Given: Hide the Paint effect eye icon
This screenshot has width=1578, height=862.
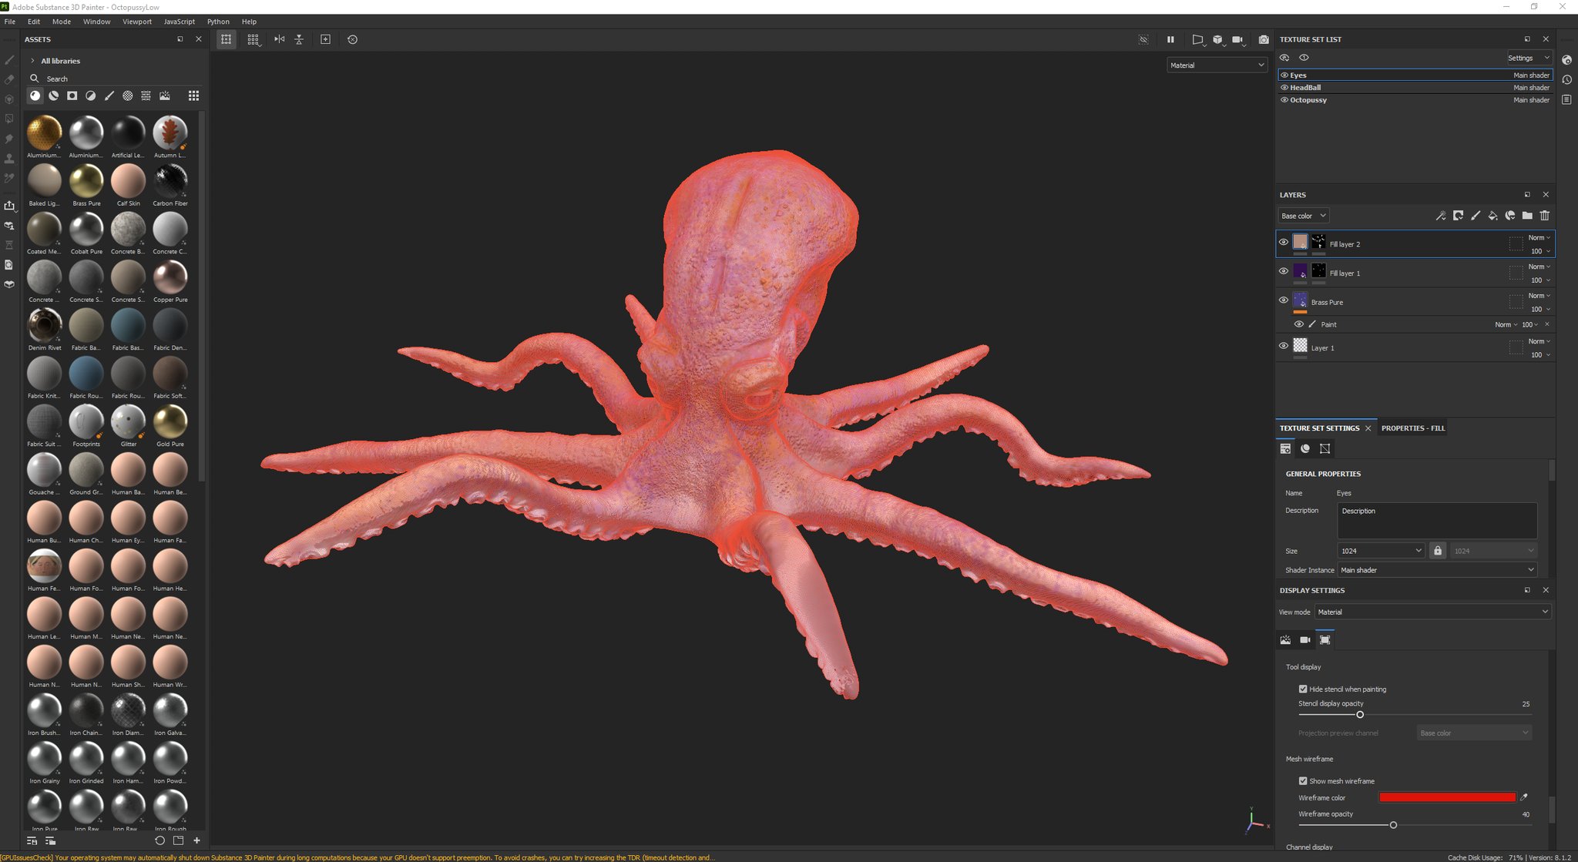Looking at the screenshot, I should pyautogui.click(x=1298, y=324).
